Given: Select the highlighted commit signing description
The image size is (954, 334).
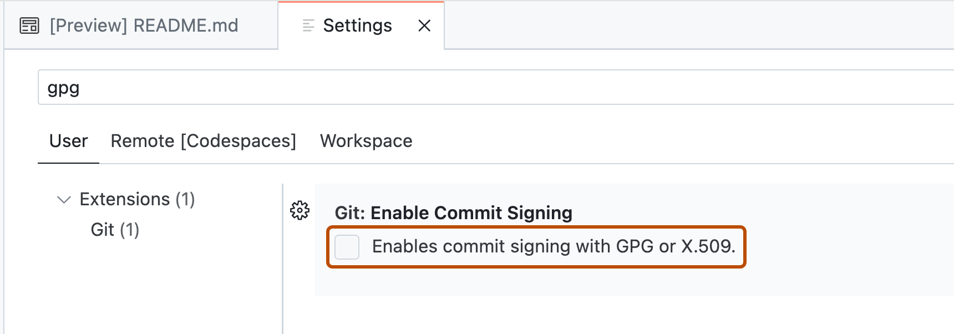Looking at the screenshot, I should pos(554,246).
